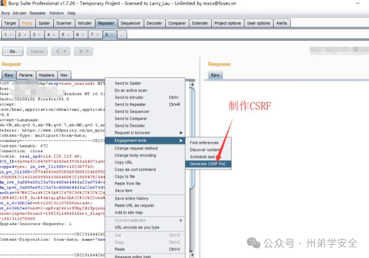Viewport: 369px width, 258px height.
Task: Select the request Headers tab
Action: (x=46, y=75)
